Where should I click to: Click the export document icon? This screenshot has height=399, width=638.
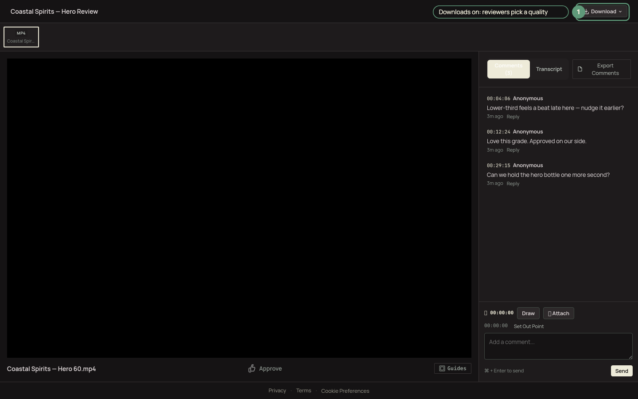(580, 69)
